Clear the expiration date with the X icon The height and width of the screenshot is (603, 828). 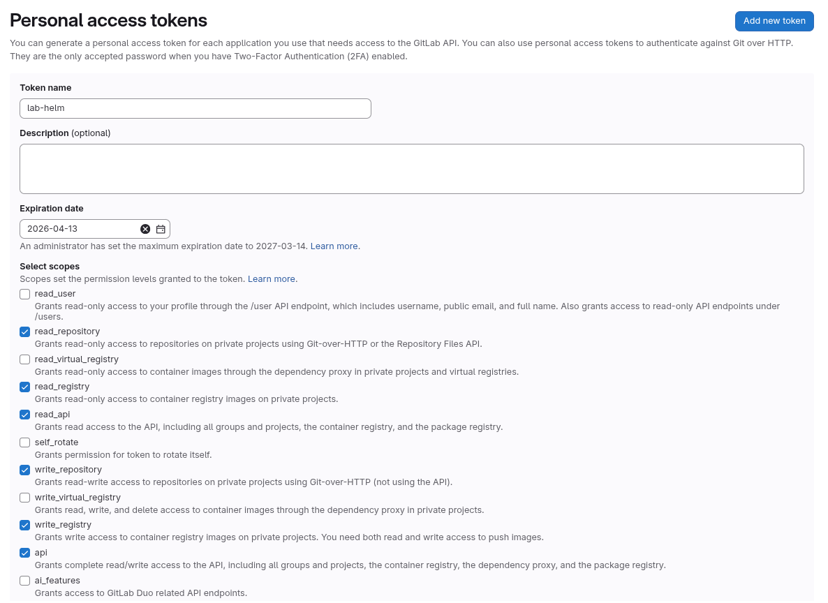pos(145,228)
